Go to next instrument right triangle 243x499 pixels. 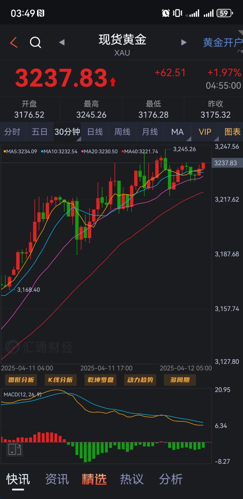[184, 42]
